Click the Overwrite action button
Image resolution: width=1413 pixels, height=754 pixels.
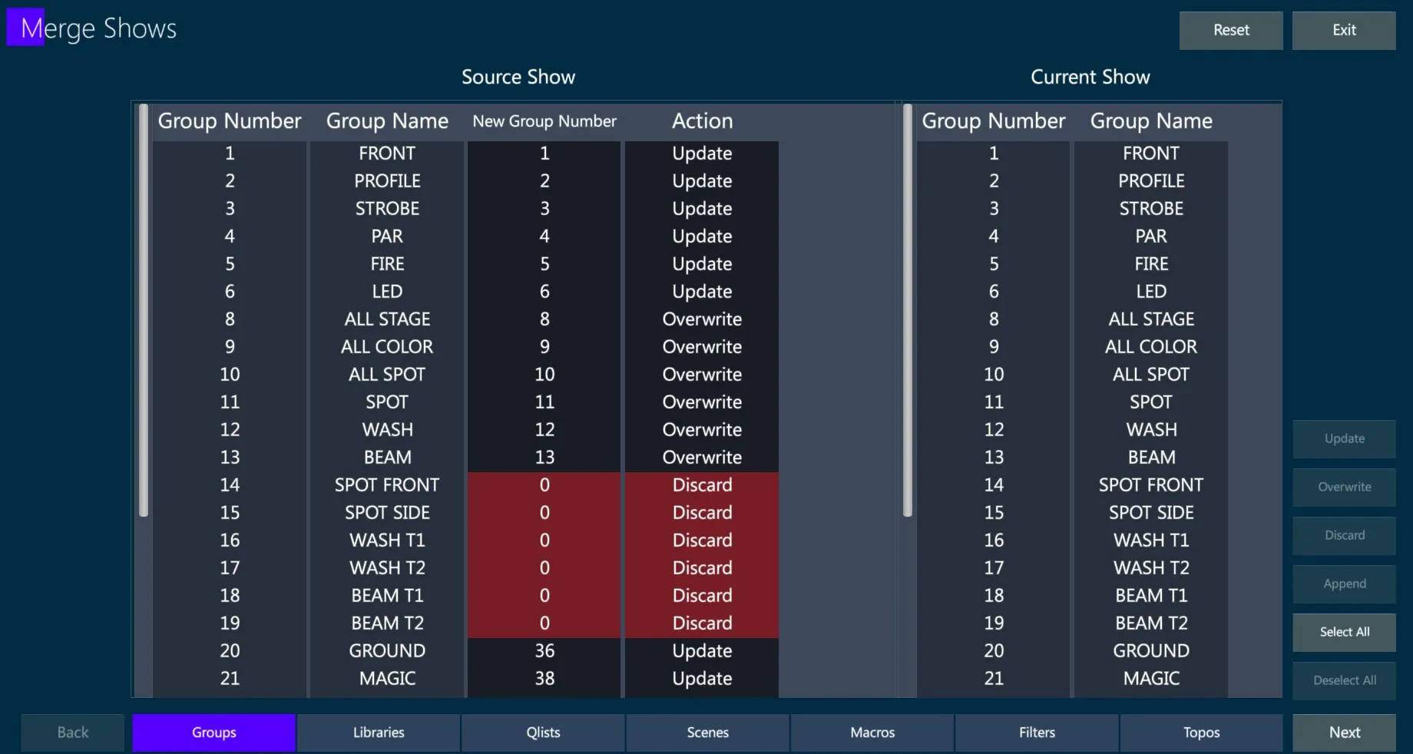click(1344, 488)
